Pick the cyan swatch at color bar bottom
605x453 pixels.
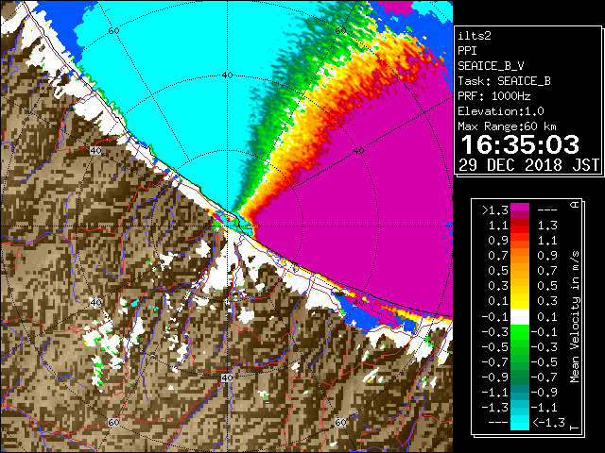tap(520, 422)
